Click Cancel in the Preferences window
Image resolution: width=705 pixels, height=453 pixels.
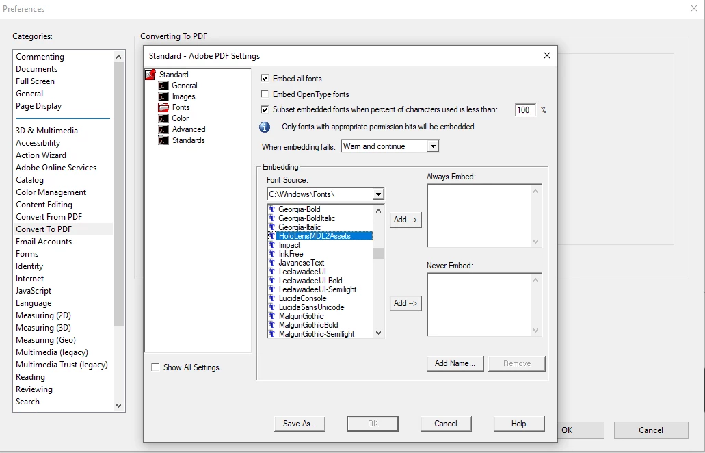(x=651, y=430)
